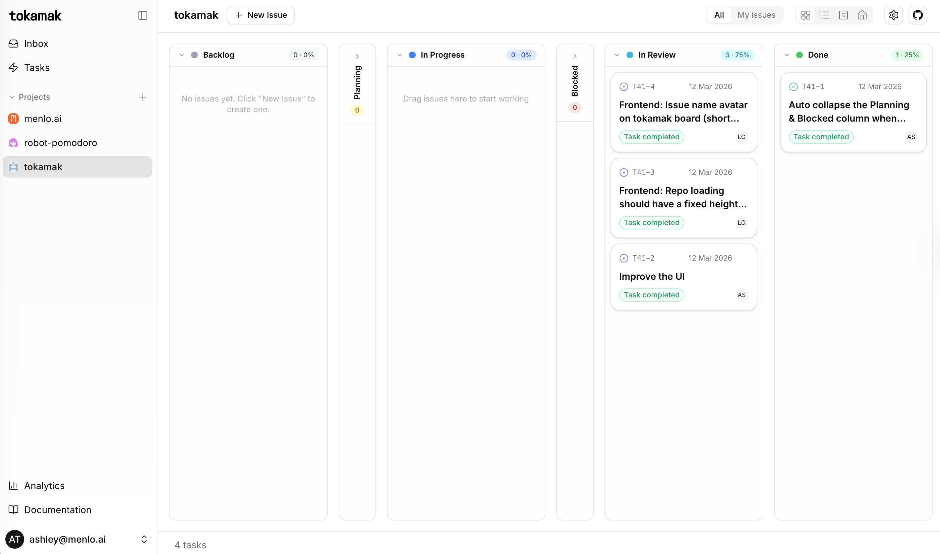Switch filter to My issues
The height and width of the screenshot is (554, 940).
(x=756, y=15)
